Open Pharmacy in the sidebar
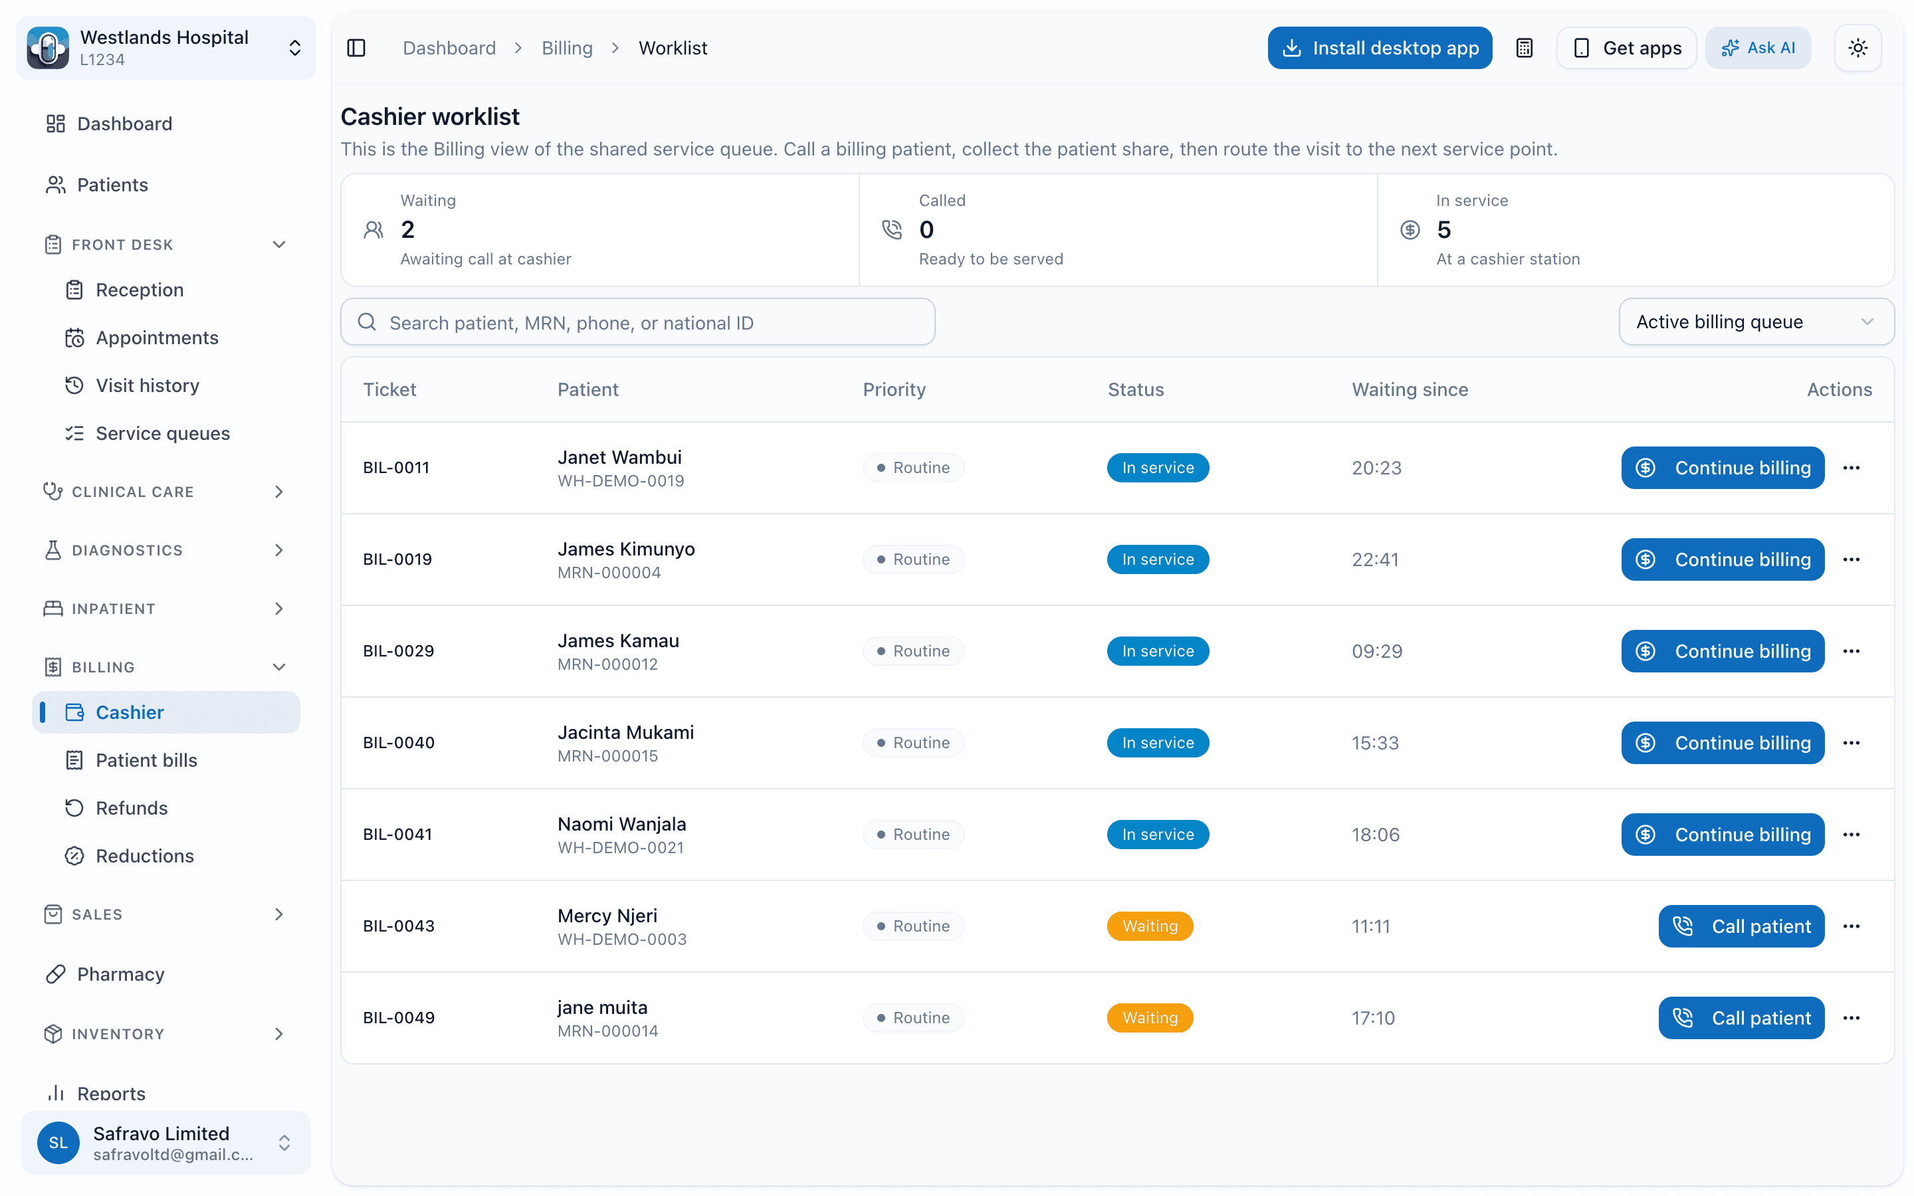This screenshot has height=1196, width=1914. click(166, 973)
